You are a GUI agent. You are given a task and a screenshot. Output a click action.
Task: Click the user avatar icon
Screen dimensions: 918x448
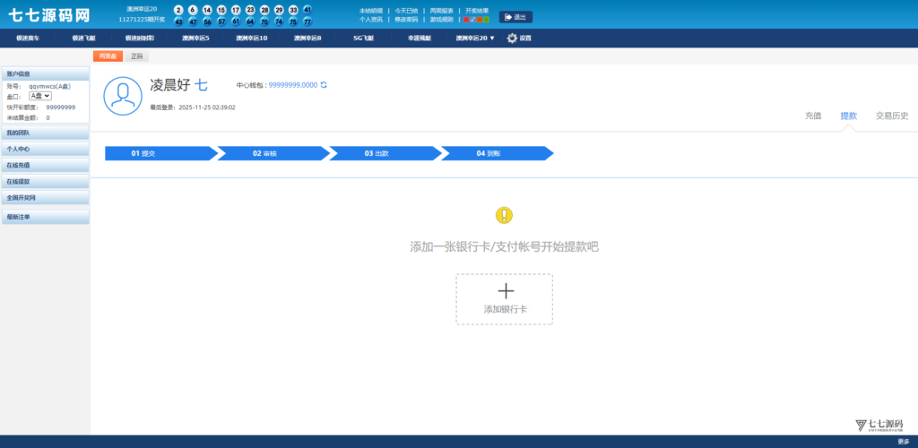point(123,96)
